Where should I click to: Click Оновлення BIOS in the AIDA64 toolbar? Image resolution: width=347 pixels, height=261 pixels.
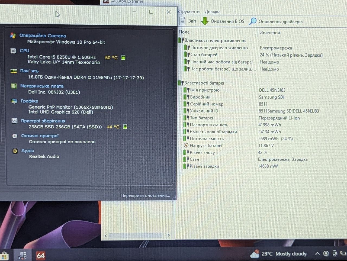(223, 21)
